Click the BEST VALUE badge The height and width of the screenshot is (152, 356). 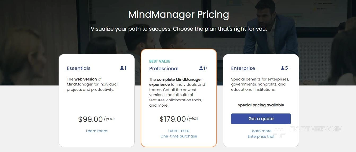point(160,61)
